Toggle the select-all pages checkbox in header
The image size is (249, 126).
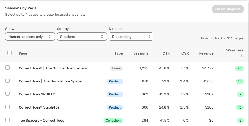coord(9,53)
